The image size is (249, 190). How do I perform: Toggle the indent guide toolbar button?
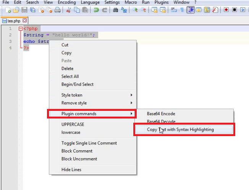pos(191,10)
